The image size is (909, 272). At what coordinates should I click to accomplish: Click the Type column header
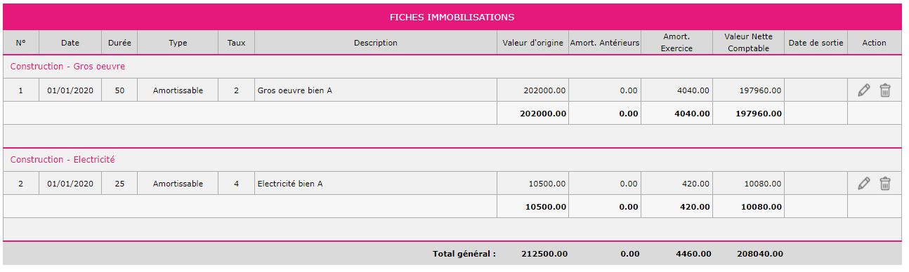click(x=178, y=43)
